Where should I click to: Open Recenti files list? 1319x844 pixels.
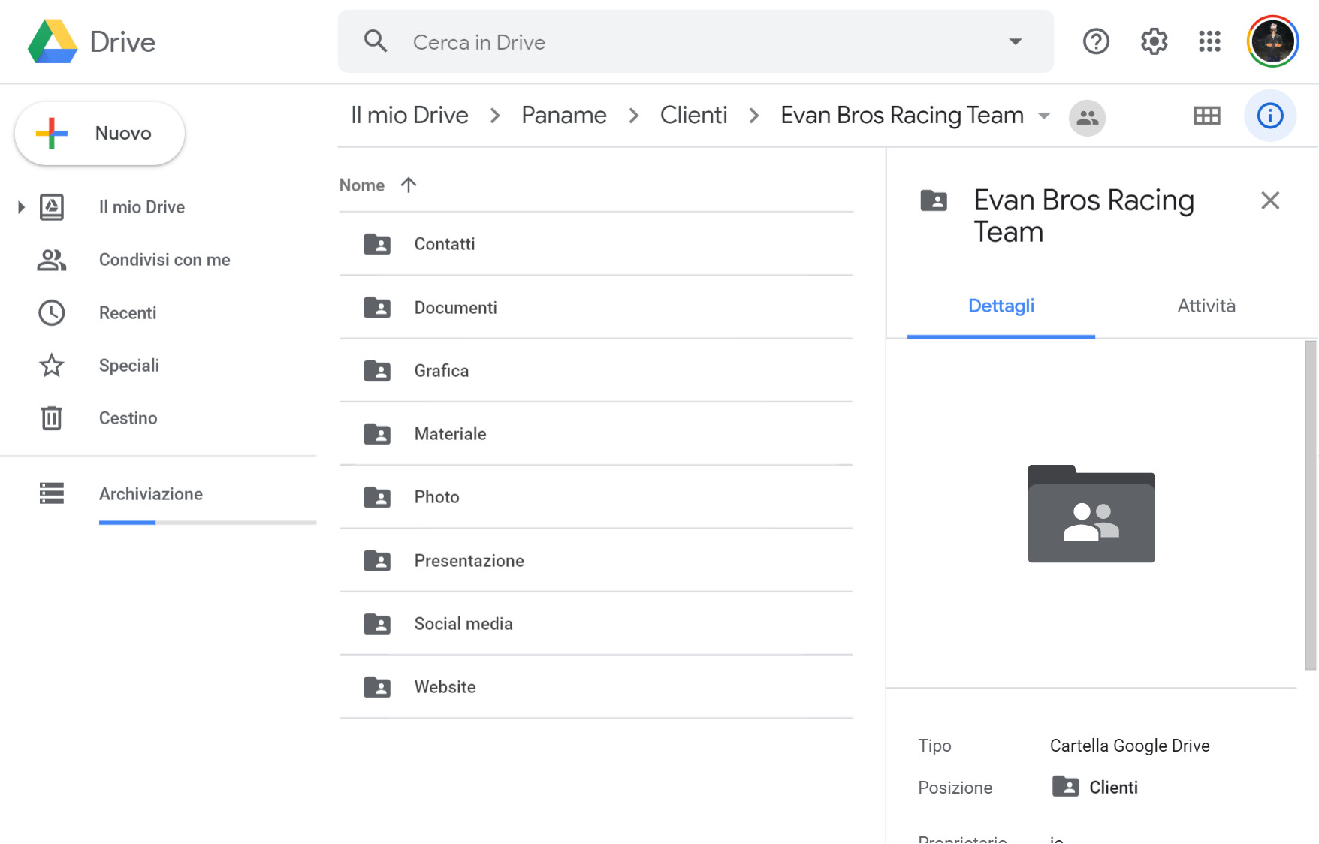[128, 313]
